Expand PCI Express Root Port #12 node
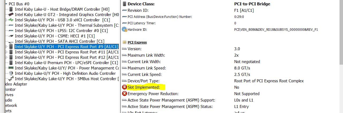Viewport: 343px width, 113px height. [x=6, y=57]
